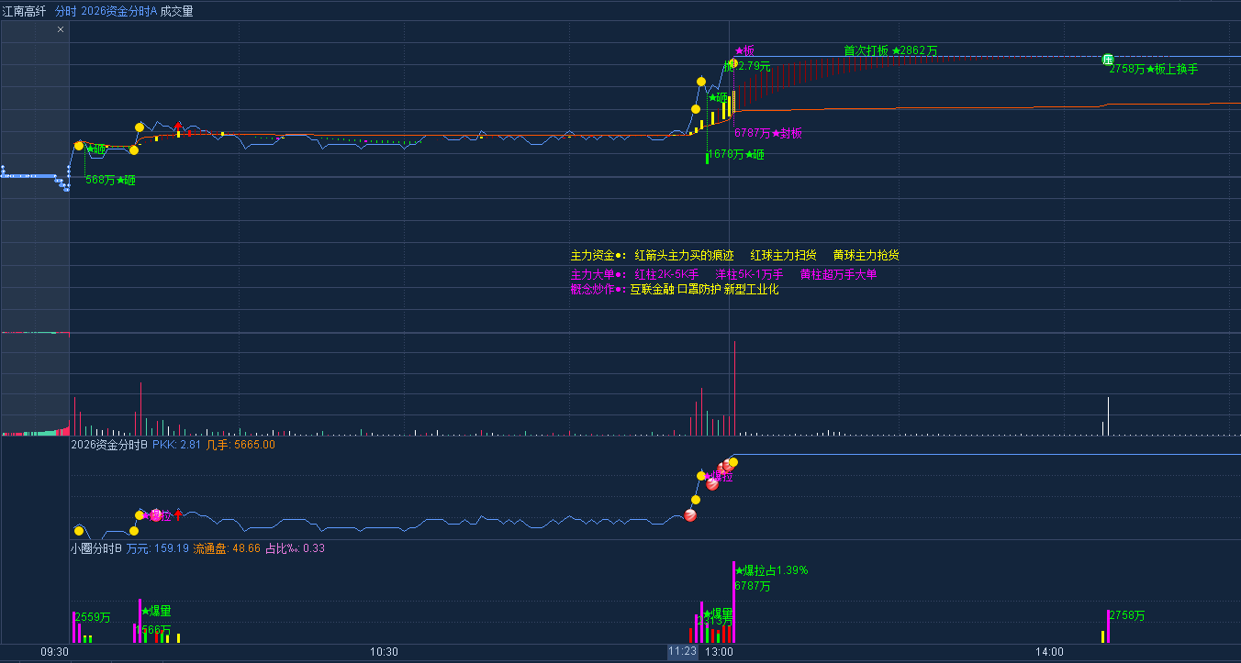The height and width of the screenshot is (663, 1241).
Task: Click the 14:00 time axis label
Action: (x=1049, y=652)
